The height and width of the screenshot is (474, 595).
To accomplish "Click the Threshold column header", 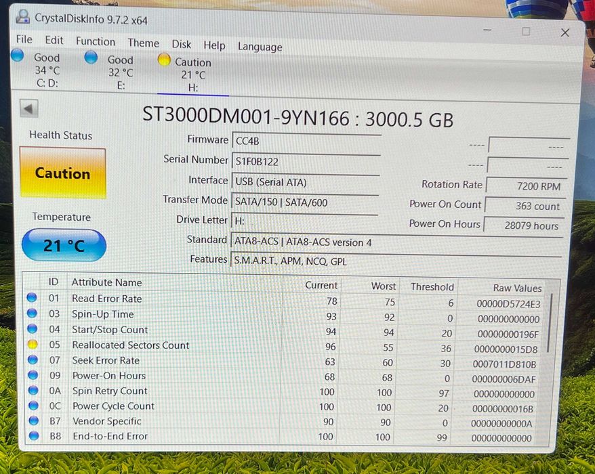I will [432, 287].
